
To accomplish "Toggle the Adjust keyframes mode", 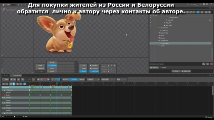I will 81,79.
